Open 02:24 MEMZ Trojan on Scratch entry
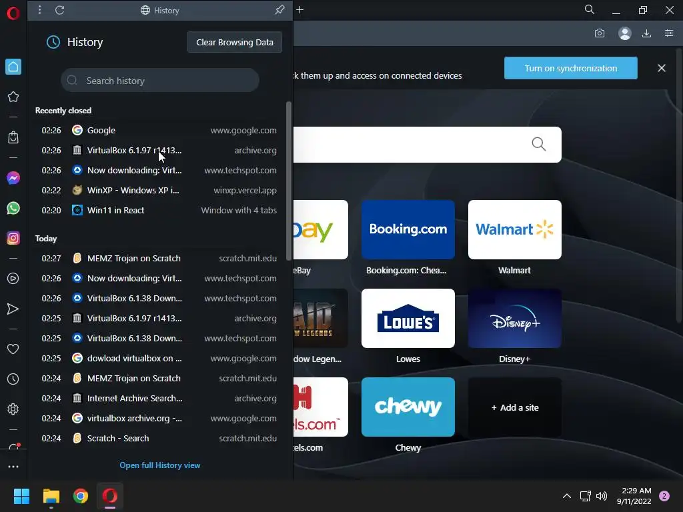This screenshot has width=683, height=512. [159, 379]
